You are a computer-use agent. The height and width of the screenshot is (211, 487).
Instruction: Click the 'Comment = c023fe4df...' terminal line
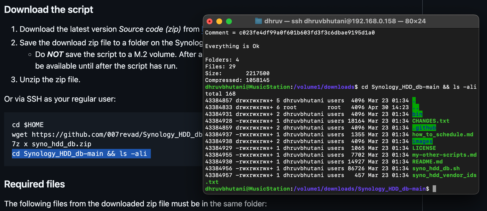(290, 32)
